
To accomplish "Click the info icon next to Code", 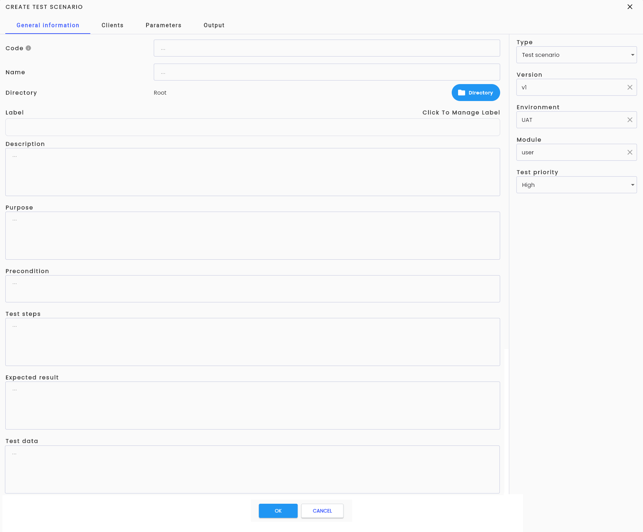I will coord(28,48).
